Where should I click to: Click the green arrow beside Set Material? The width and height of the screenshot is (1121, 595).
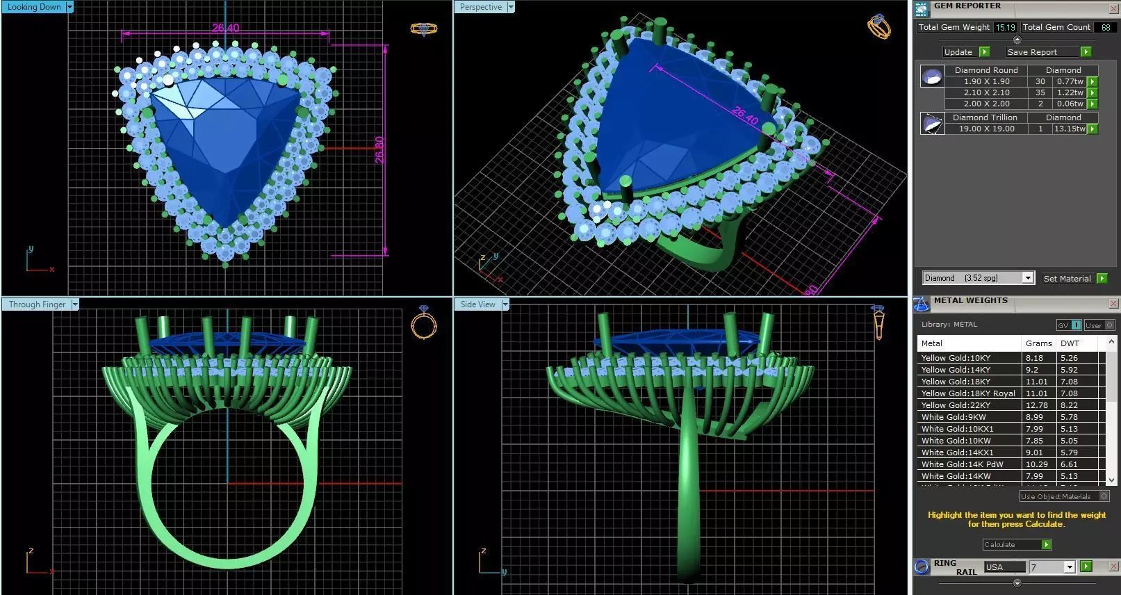coord(1102,279)
